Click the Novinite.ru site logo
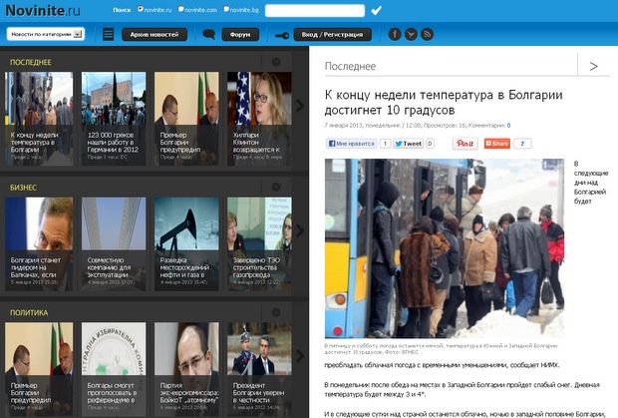The height and width of the screenshot is (418, 618). pyautogui.click(x=43, y=11)
